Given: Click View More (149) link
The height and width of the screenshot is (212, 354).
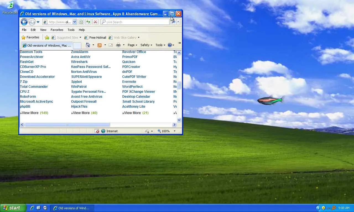Looking at the screenshot, I should [34, 113].
